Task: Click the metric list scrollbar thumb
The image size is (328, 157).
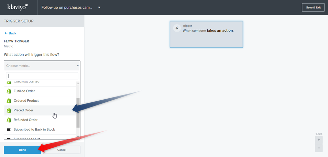Action: point(78,113)
